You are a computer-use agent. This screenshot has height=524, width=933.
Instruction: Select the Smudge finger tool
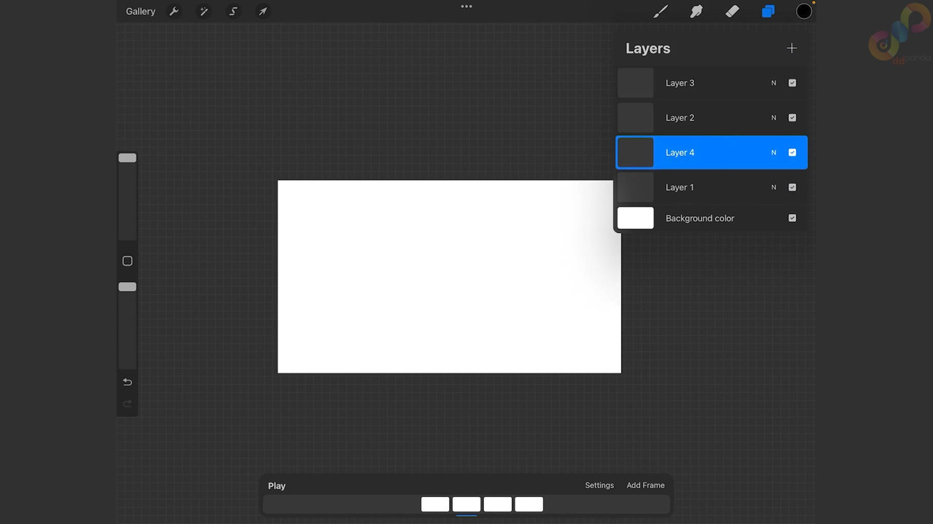point(696,12)
